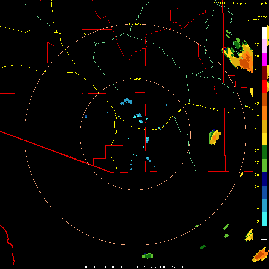The width and height of the screenshot is (269, 269).
Task: Click the 62 scale value
Action: (257, 45)
